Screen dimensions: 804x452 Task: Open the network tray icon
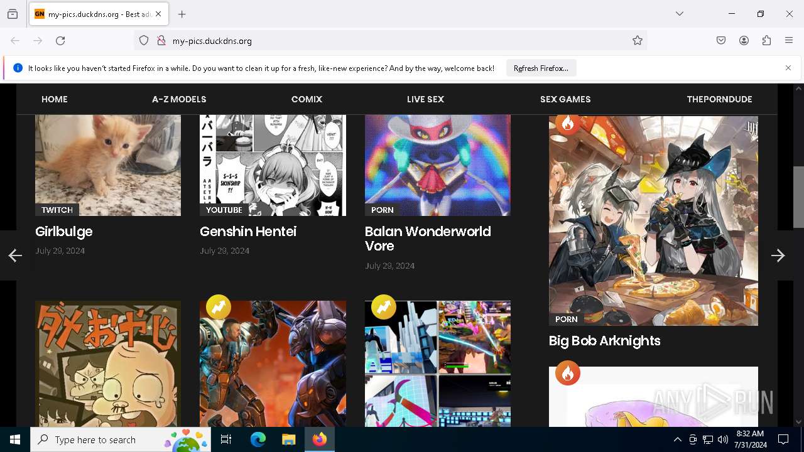tap(708, 440)
